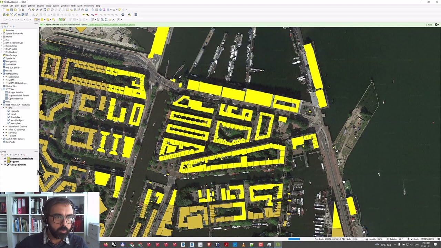Open the log messages icon in status bar
441x248 pixels.
click(439, 239)
